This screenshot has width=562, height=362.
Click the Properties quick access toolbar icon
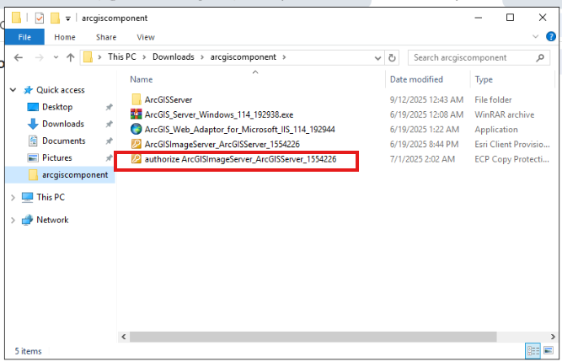pyautogui.click(x=39, y=18)
